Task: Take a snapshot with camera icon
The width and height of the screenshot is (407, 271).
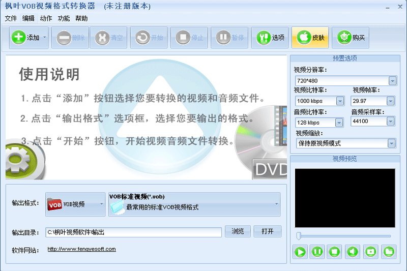Action: coord(370,251)
